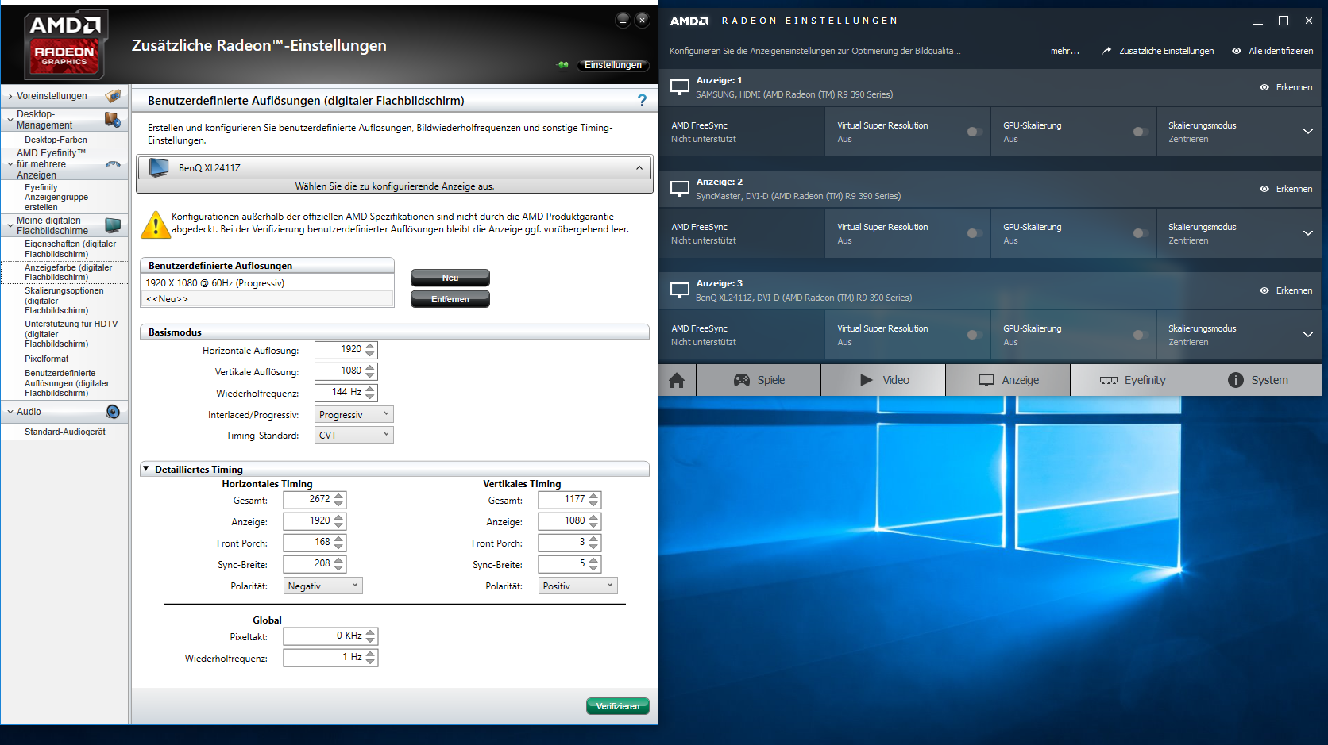Click the green status icon beside Einstellungen
Image resolution: width=1328 pixels, height=745 pixels.
(563, 65)
